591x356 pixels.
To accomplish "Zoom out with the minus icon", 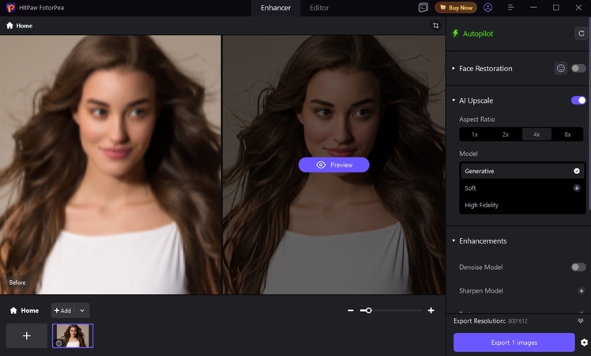I will [x=351, y=310].
